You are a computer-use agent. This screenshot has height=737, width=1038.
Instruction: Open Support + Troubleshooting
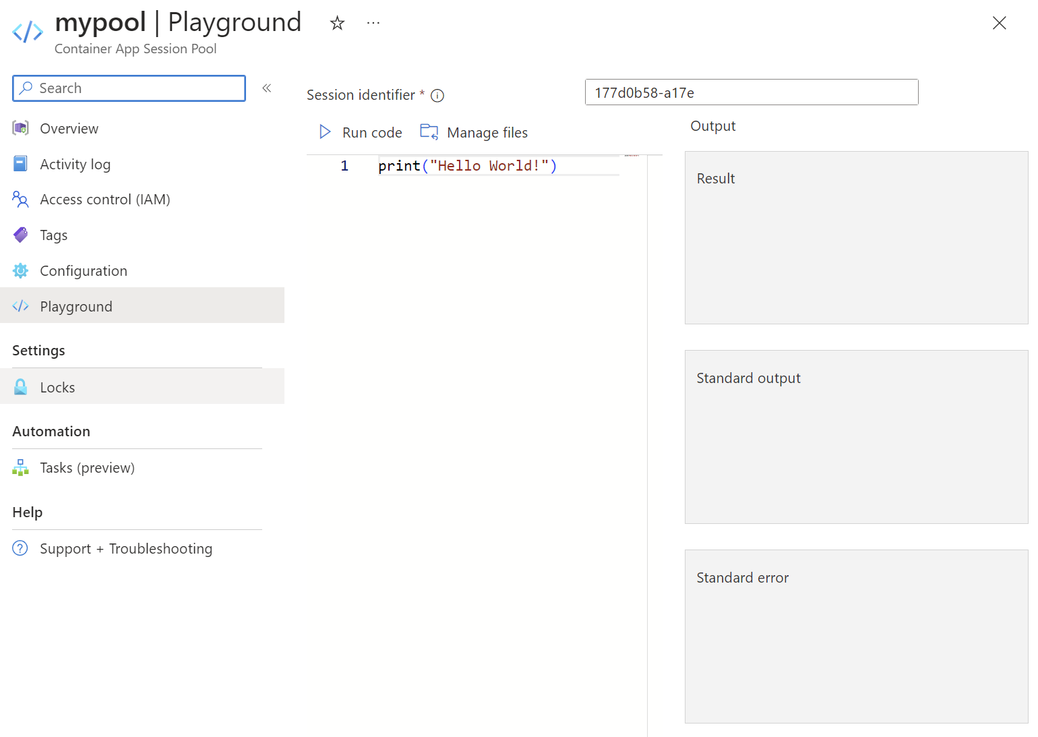pos(125,549)
